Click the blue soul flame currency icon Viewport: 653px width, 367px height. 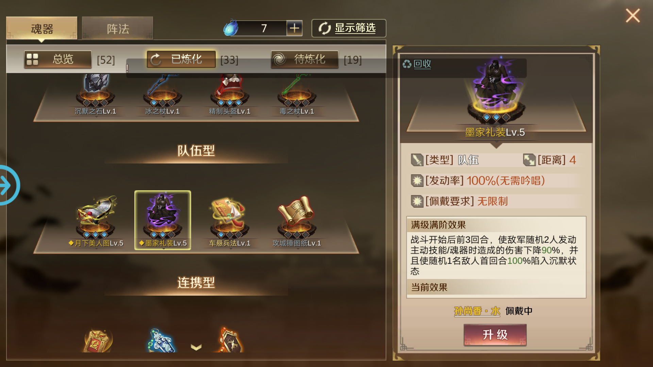point(231,28)
